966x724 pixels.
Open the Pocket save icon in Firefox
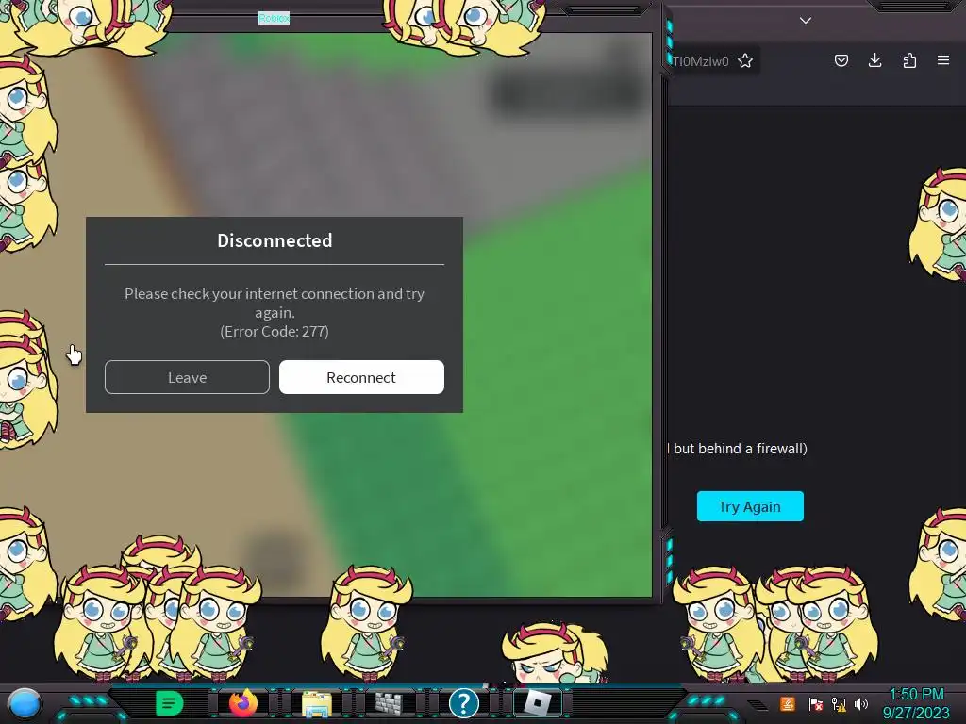click(x=841, y=60)
